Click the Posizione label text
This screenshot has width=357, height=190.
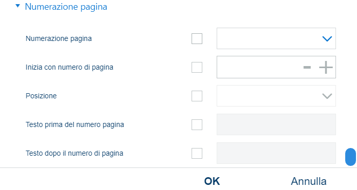[41, 96]
